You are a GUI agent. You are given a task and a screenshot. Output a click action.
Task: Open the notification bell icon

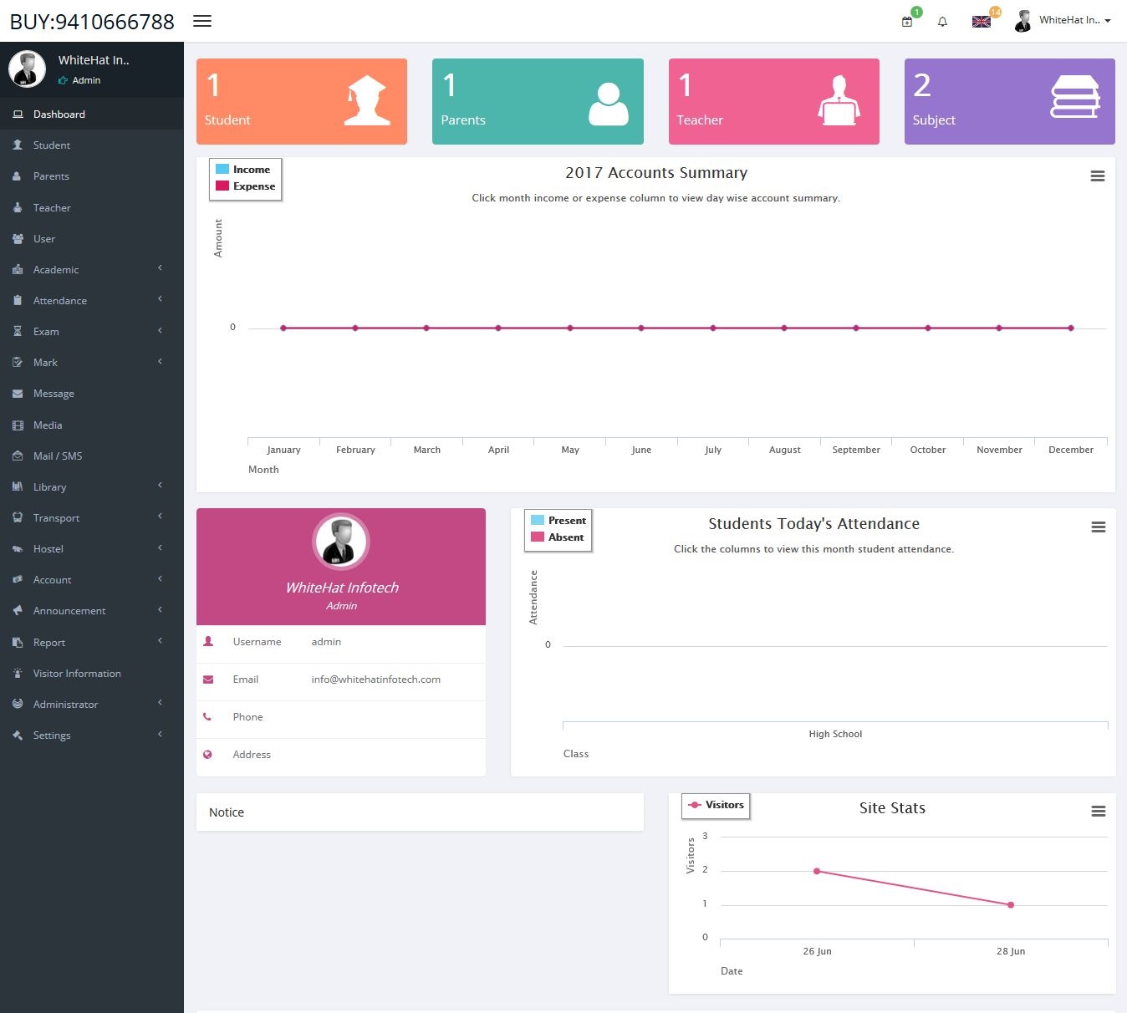click(x=942, y=22)
